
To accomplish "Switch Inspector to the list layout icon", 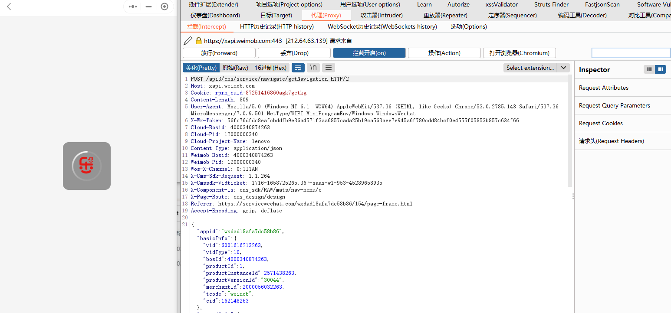I will 649,69.
